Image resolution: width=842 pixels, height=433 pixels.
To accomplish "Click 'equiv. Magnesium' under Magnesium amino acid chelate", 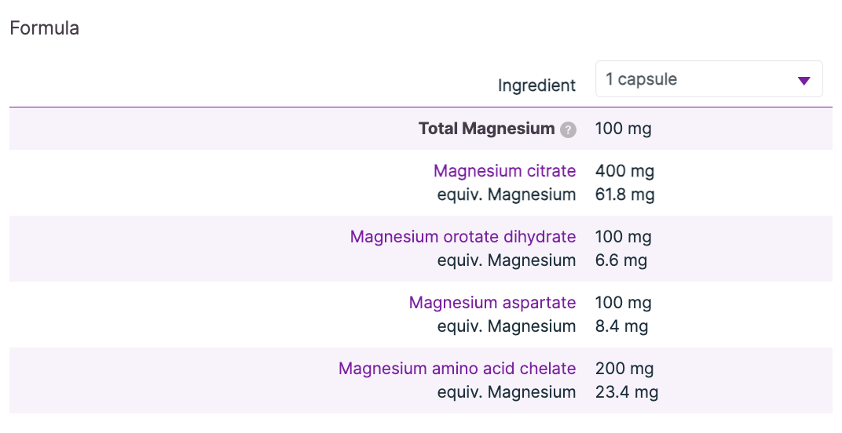I will 506,392.
